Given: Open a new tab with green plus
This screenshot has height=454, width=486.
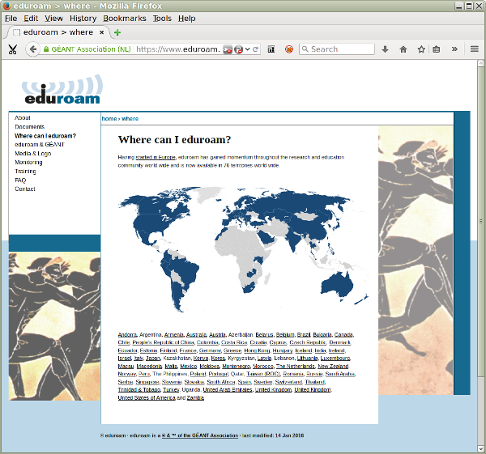Looking at the screenshot, I should pos(117,32).
